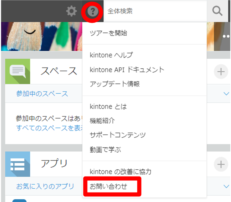Open kintone ヘルプ menu item
The width and height of the screenshot is (231, 202).
click(111, 55)
